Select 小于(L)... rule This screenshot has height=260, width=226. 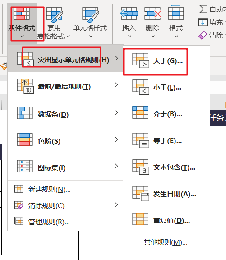[x=166, y=88]
